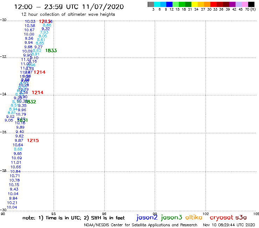
Task: Click the wave height value 9.65
Action: pyautogui.click(x=17, y=154)
